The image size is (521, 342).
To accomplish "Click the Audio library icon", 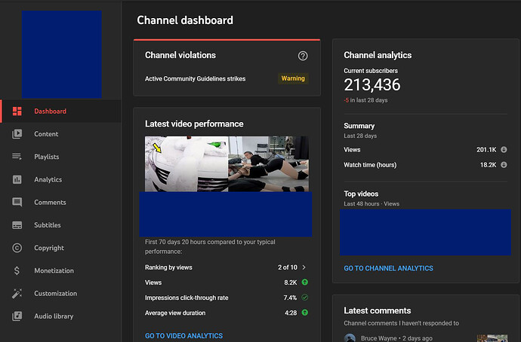I will [17, 316].
